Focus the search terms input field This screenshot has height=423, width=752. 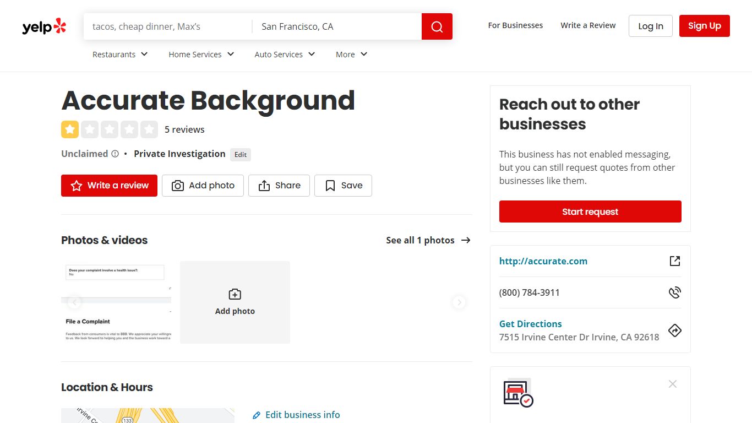tap(168, 26)
